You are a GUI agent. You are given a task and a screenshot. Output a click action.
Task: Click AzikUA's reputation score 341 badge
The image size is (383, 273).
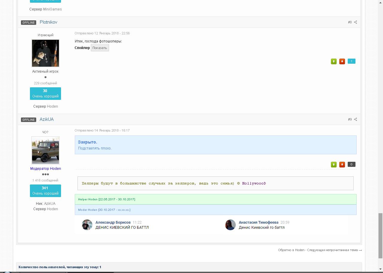click(45, 190)
